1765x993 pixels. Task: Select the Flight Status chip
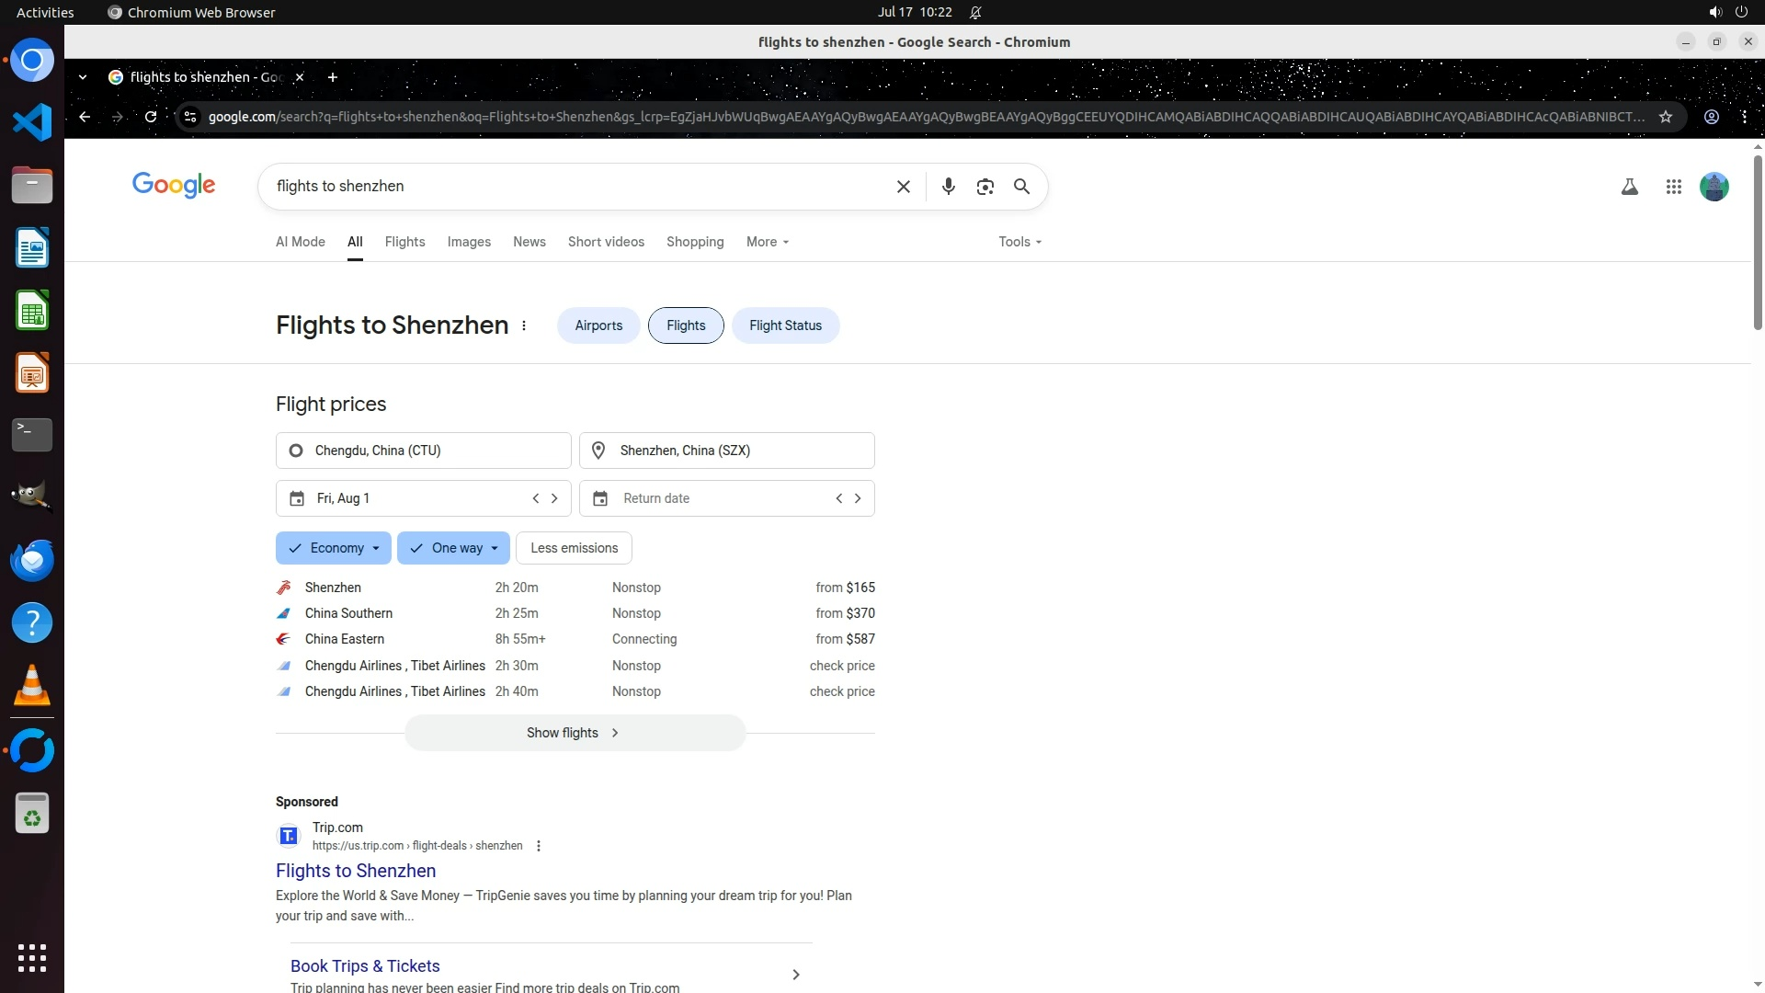click(785, 325)
